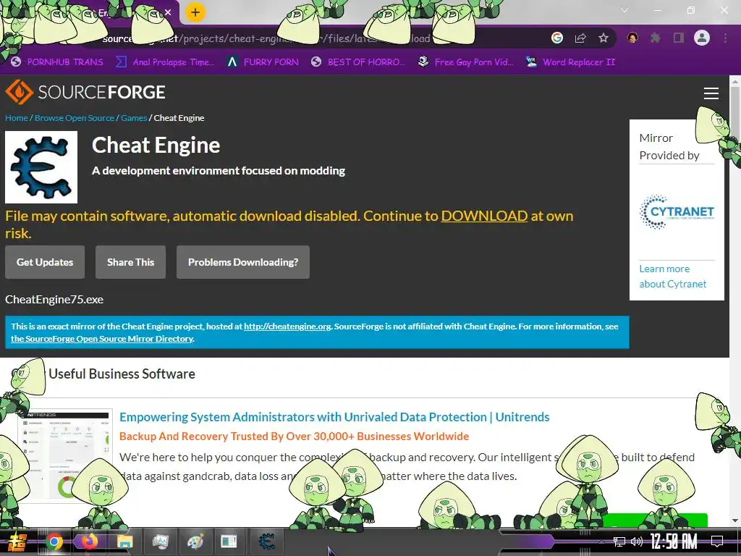Click the share page icon in address bar

[x=580, y=38]
